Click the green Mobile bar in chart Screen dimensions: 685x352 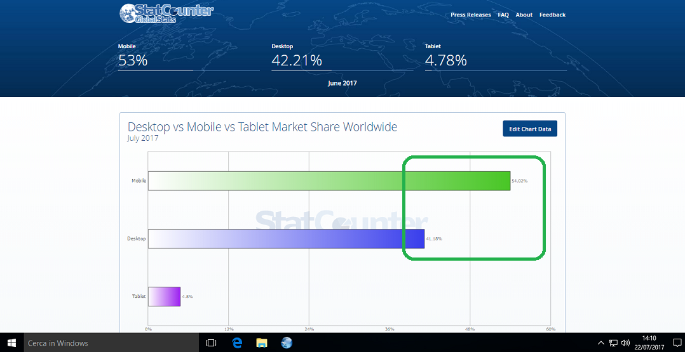[x=329, y=181]
